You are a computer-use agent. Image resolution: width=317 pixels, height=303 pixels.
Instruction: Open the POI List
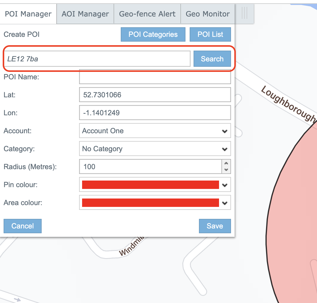(x=210, y=34)
